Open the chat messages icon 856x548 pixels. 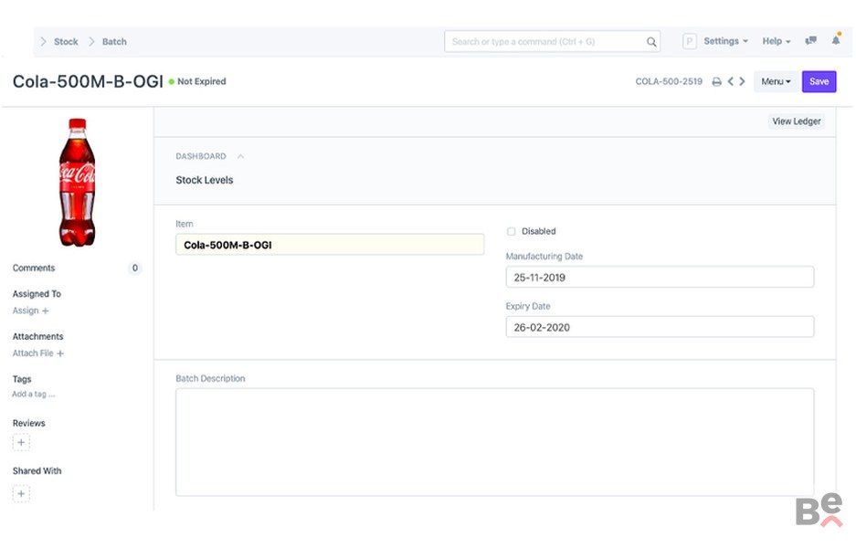(810, 41)
